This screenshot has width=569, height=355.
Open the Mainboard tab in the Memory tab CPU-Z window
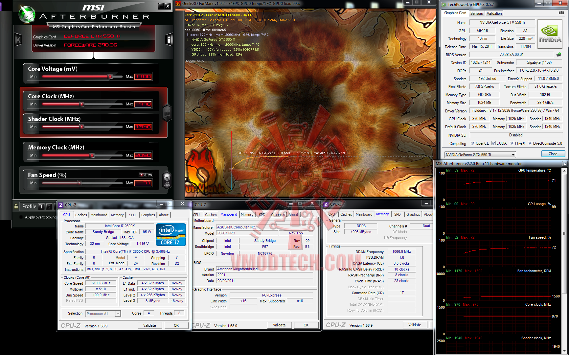tap(364, 214)
